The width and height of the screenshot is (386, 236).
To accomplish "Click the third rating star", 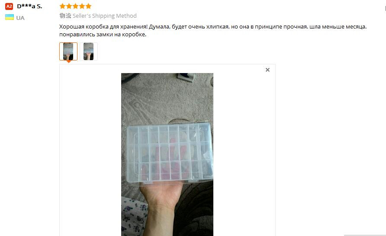I will [x=75, y=6].
